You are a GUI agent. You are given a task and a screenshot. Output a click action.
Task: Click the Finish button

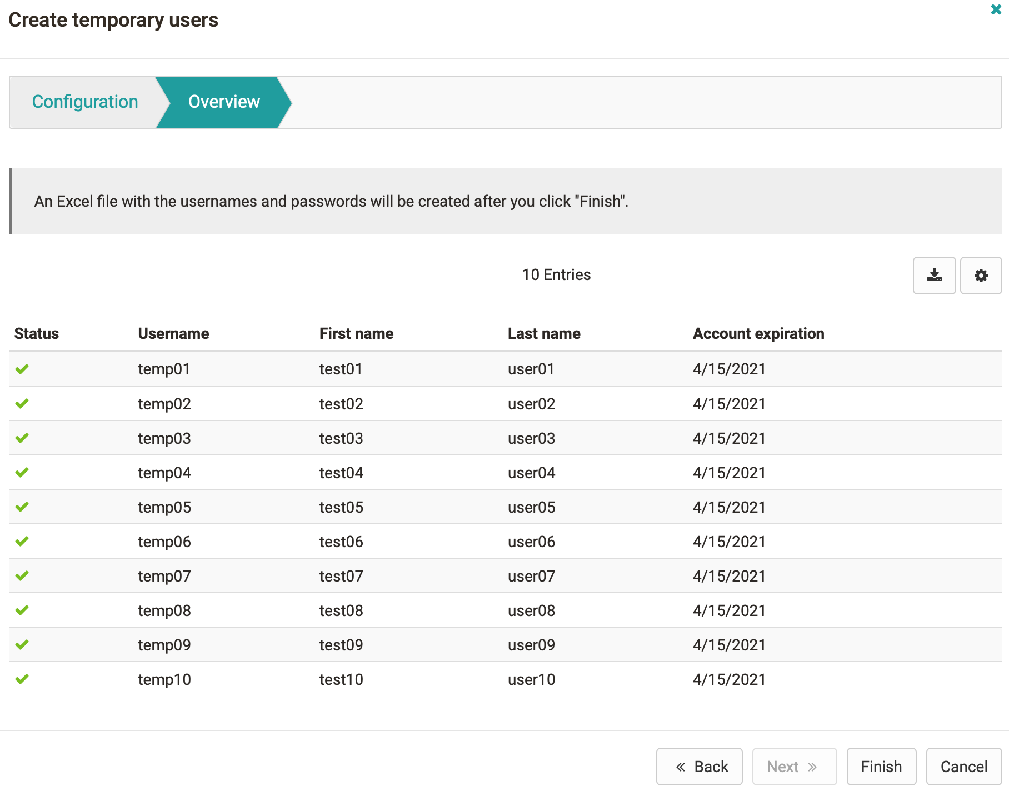click(x=881, y=767)
